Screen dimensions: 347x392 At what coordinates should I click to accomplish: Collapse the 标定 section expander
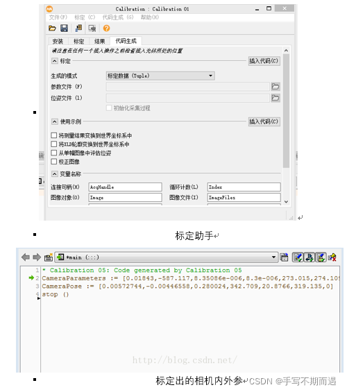[55, 61]
